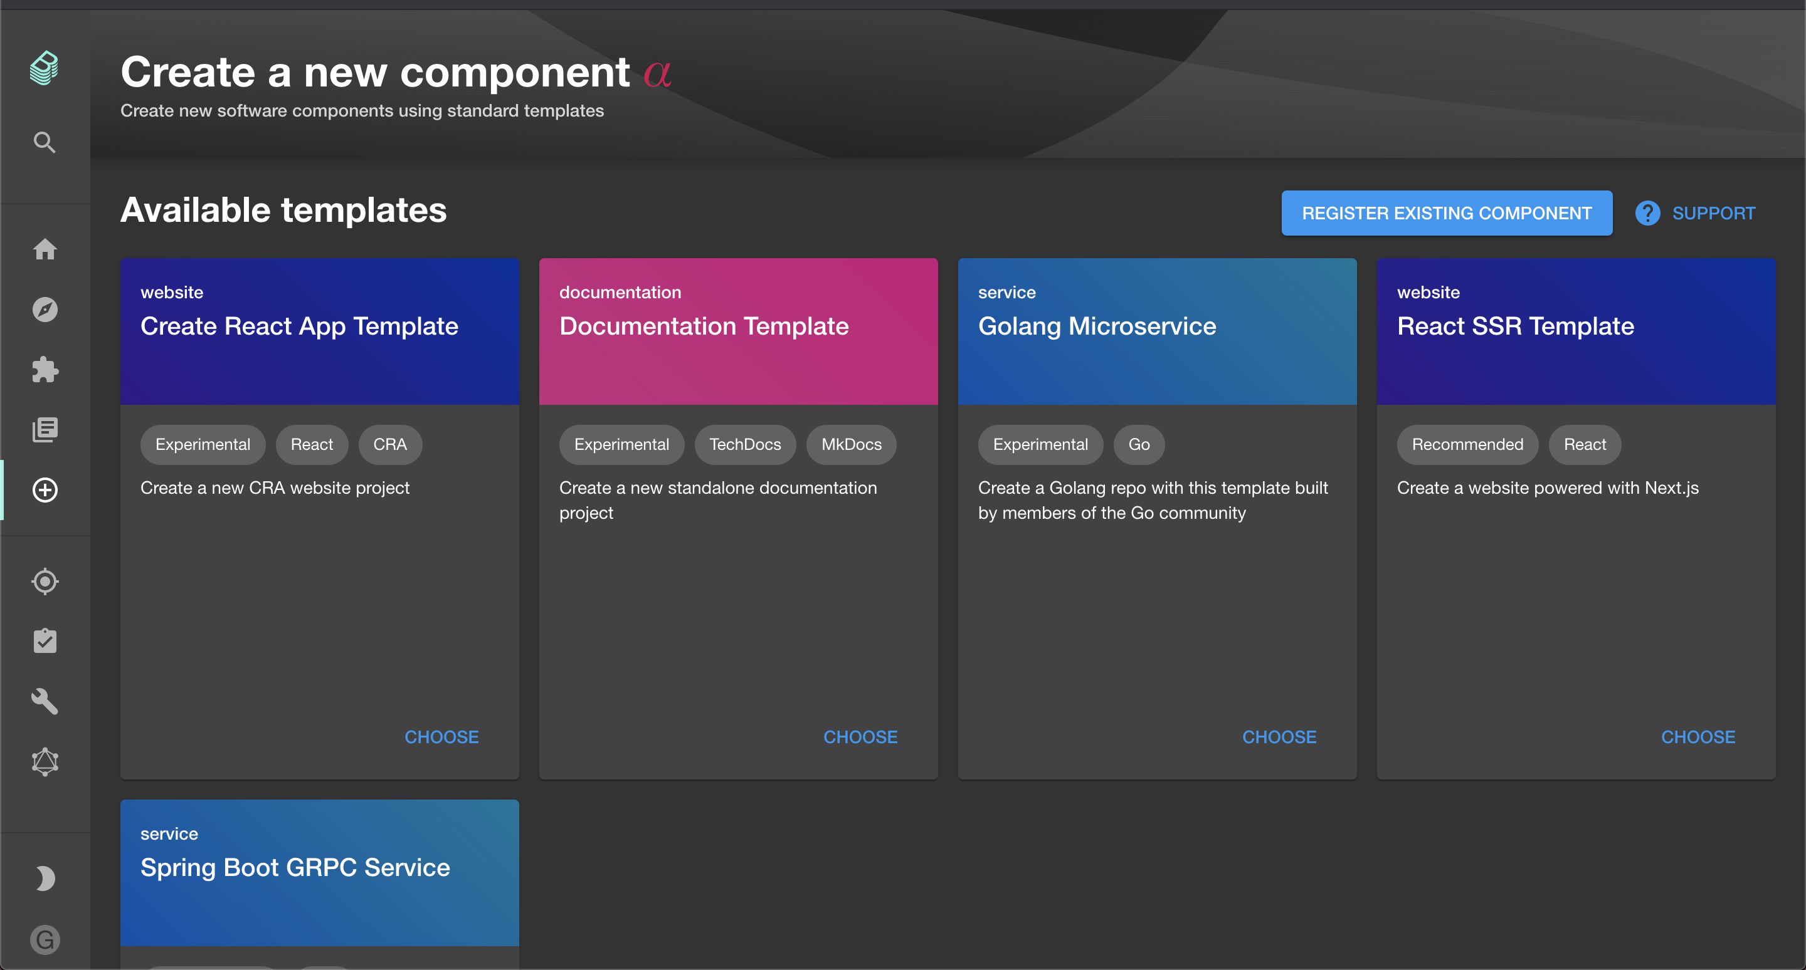
Task: Toggle dark mode crescent moon icon
Action: click(x=45, y=879)
